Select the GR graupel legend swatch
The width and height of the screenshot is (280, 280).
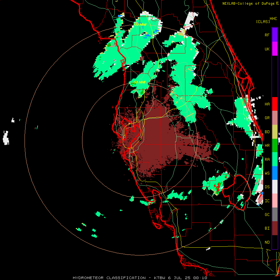click(x=275, y=118)
